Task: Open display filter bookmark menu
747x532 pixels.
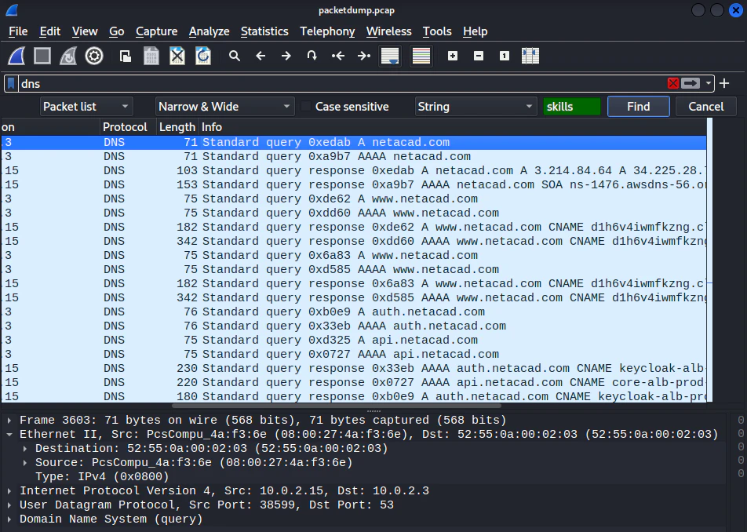Action: (x=11, y=84)
